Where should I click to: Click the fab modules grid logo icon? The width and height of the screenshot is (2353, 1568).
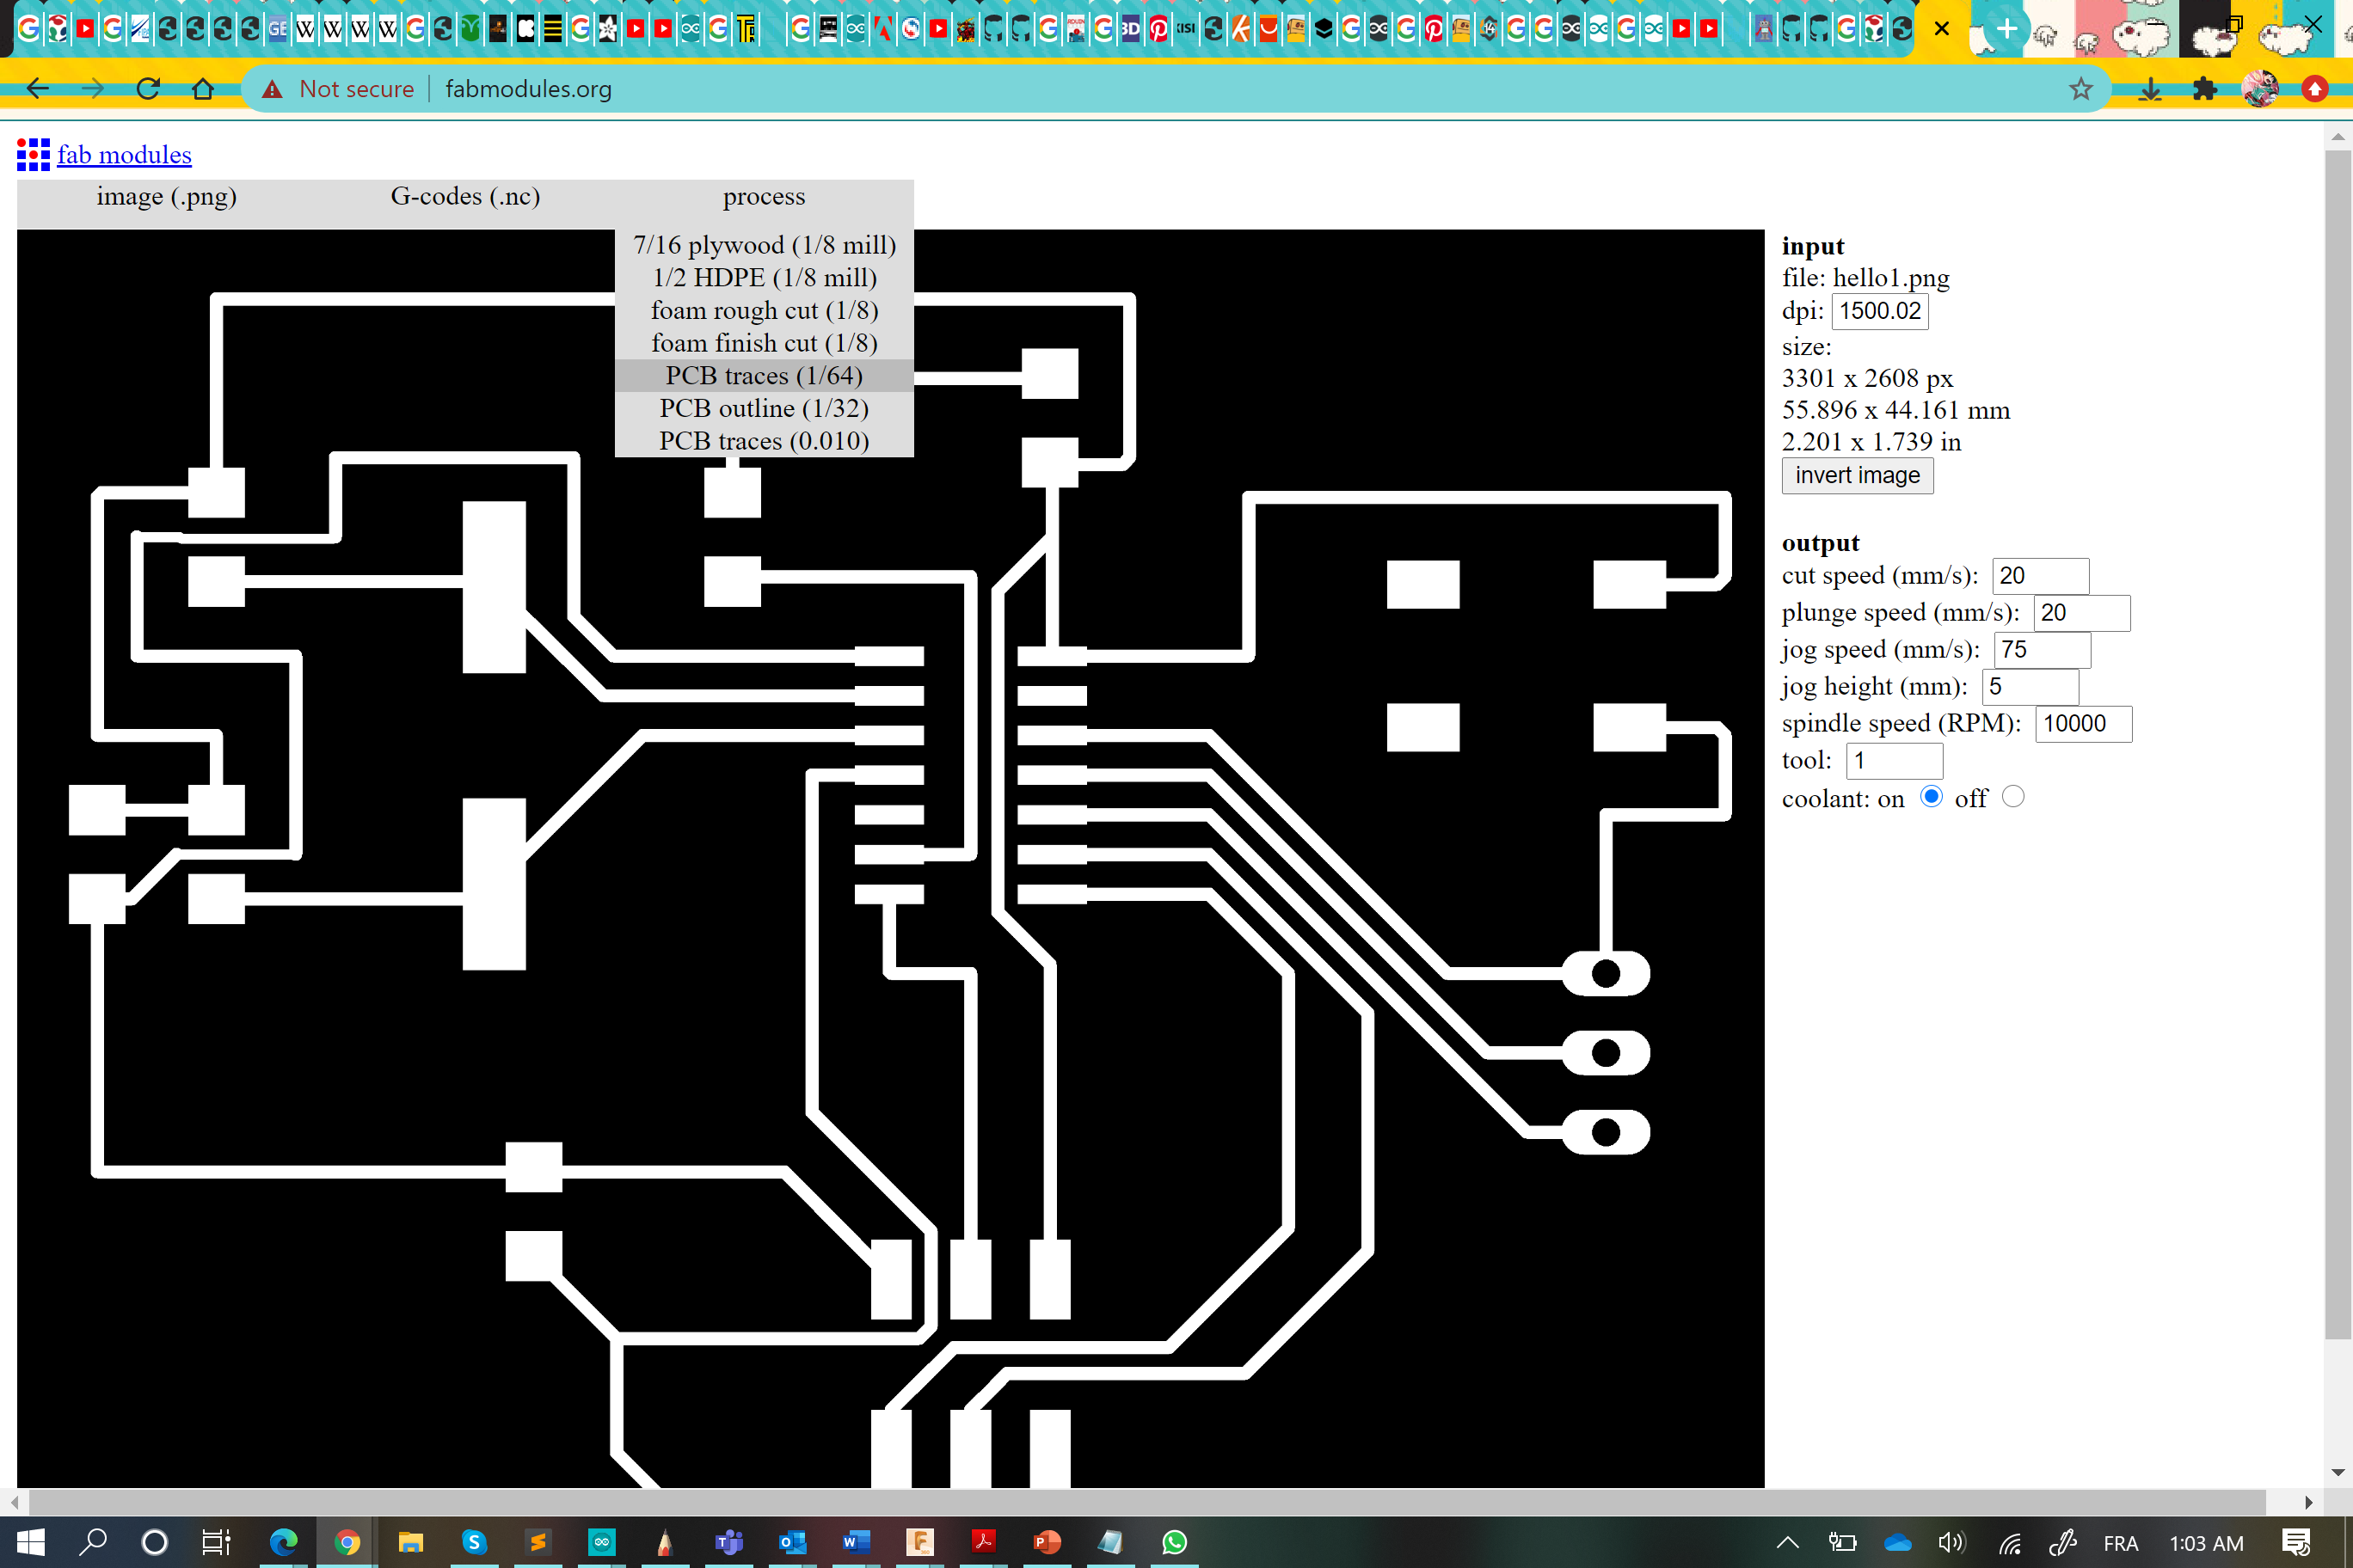(x=33, y=154)
